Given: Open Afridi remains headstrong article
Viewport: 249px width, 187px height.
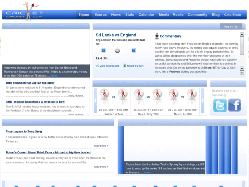Looking at the screenshot, I should pos(35,102).
